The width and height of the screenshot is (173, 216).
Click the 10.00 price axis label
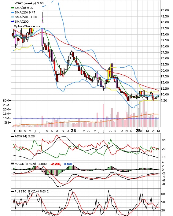tap(165, 95)
